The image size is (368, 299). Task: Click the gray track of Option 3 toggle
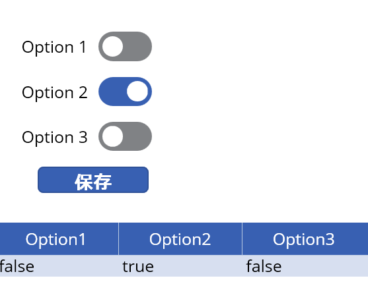click(138, 136)
